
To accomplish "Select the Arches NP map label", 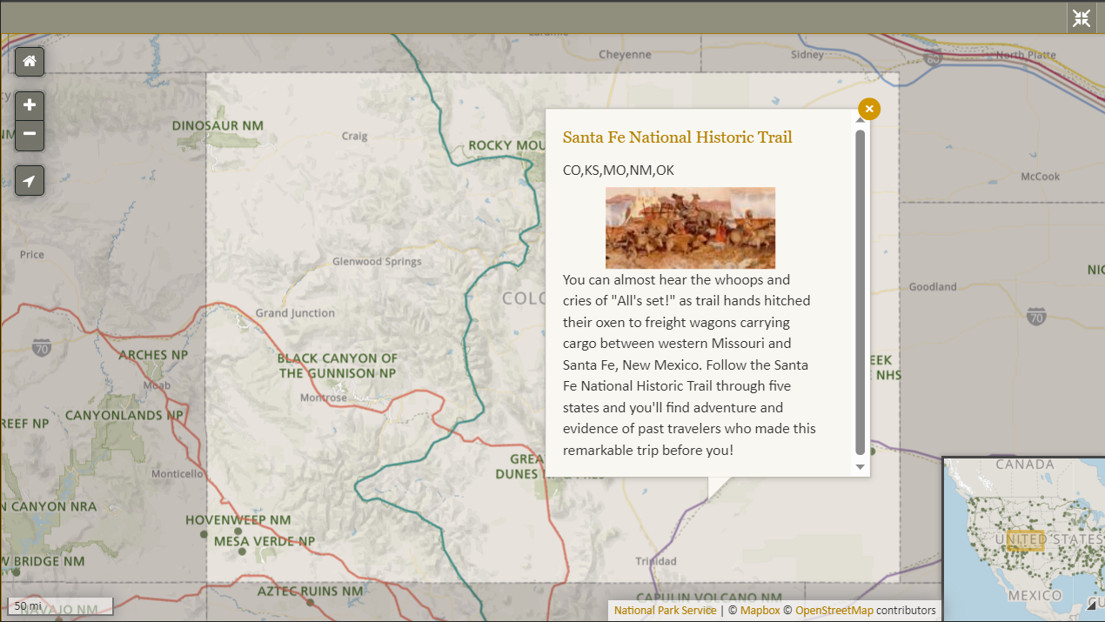I will pos(153,355).
